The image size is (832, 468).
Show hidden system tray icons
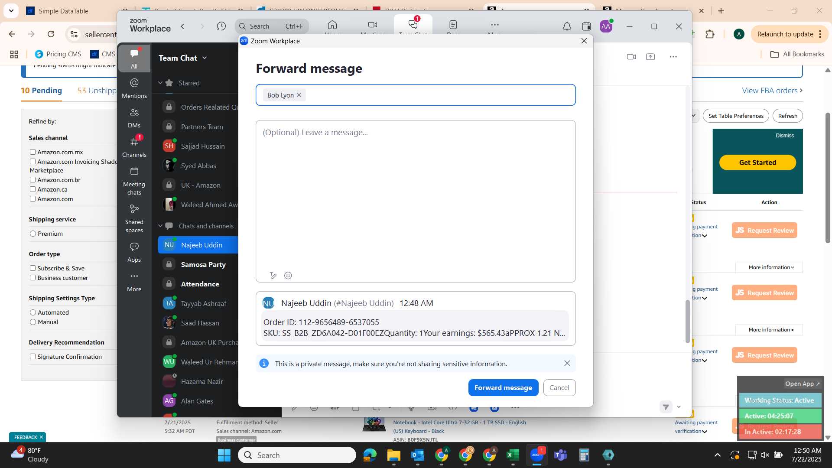[718, 455]
